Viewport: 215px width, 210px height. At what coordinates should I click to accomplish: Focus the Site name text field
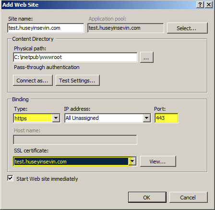click(46, 28)
